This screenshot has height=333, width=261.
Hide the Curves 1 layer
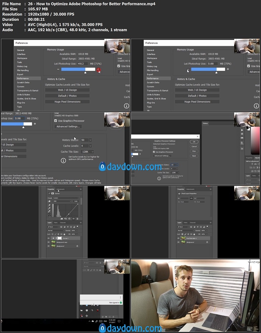(49, 238)
